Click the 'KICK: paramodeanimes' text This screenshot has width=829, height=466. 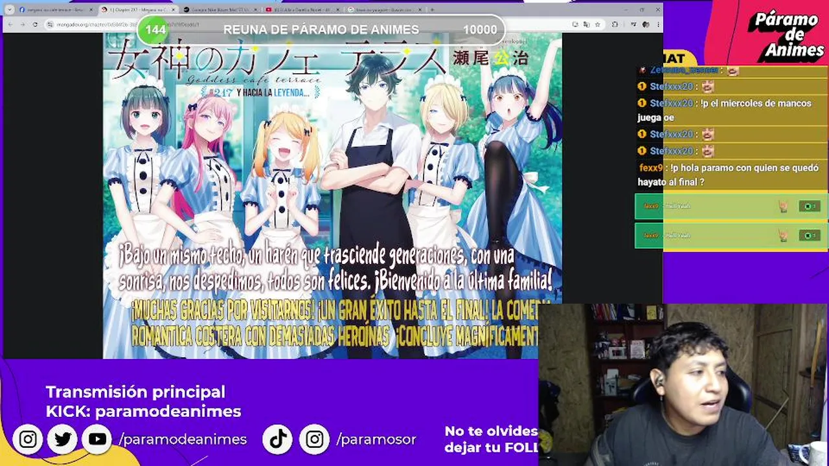coord(143,411)
